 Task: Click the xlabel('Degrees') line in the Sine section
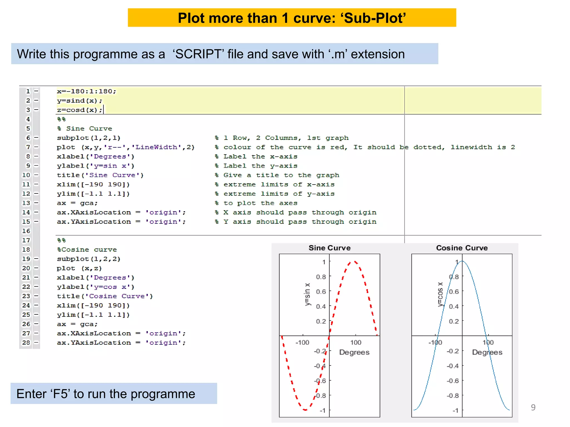coord(95,156)
